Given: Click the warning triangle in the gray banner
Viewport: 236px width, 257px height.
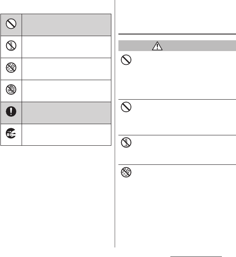Looking at the screenshot, I should 157,46.
